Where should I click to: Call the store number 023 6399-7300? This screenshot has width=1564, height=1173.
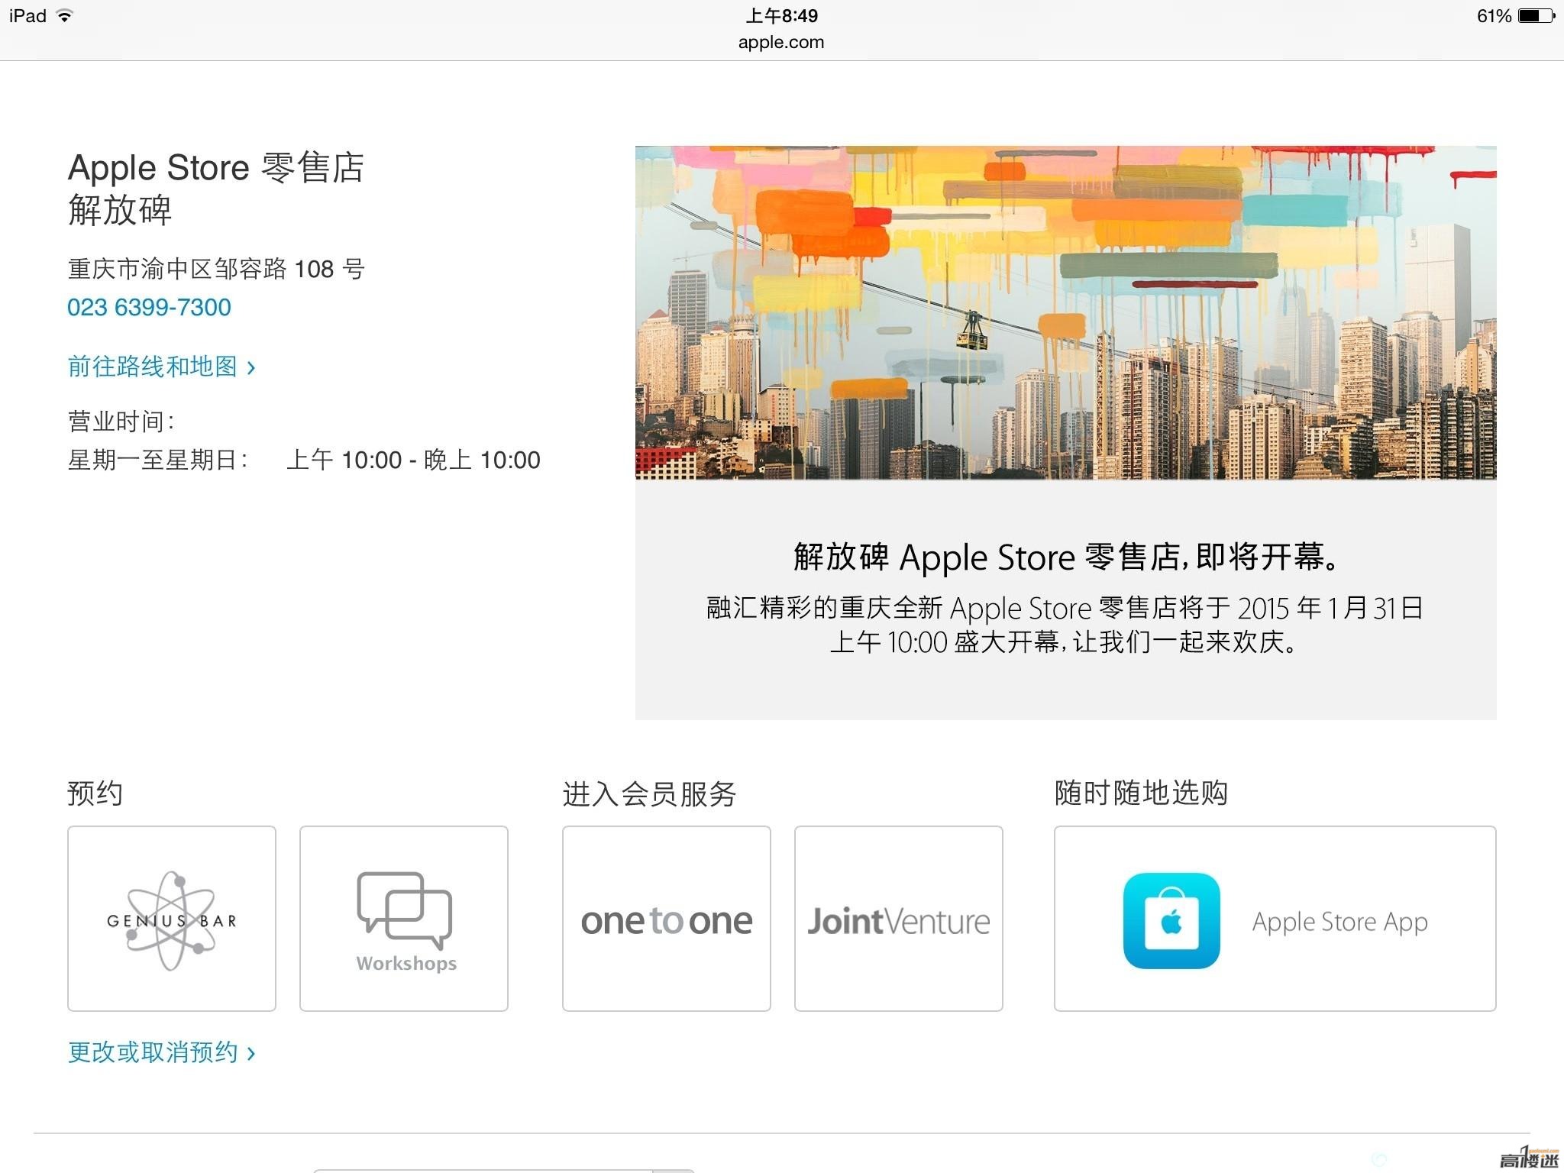pos(149,307)
